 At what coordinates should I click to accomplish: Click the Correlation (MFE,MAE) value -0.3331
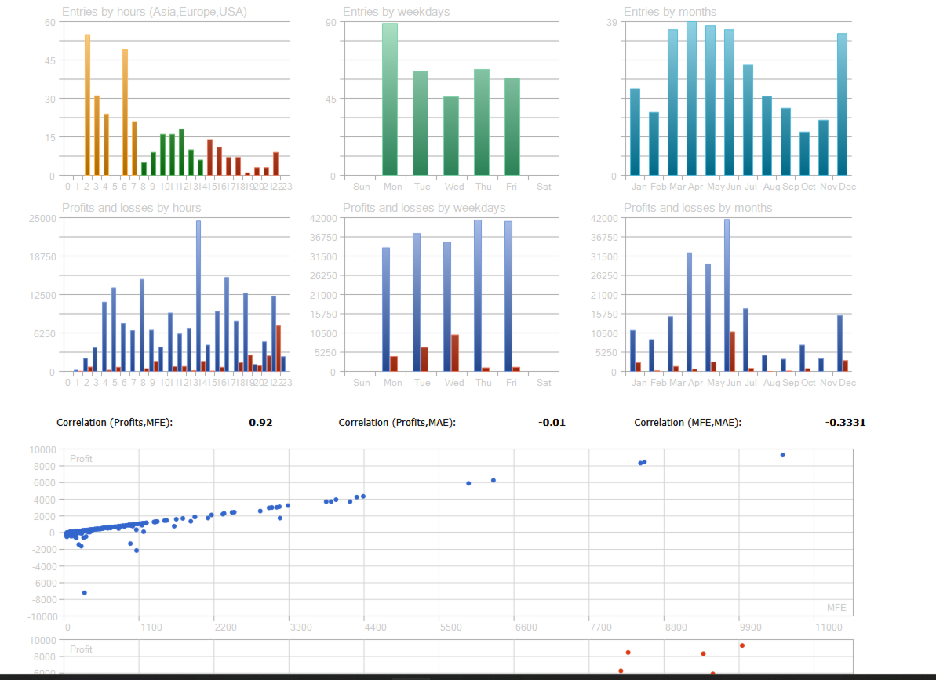tap(845, 422)
